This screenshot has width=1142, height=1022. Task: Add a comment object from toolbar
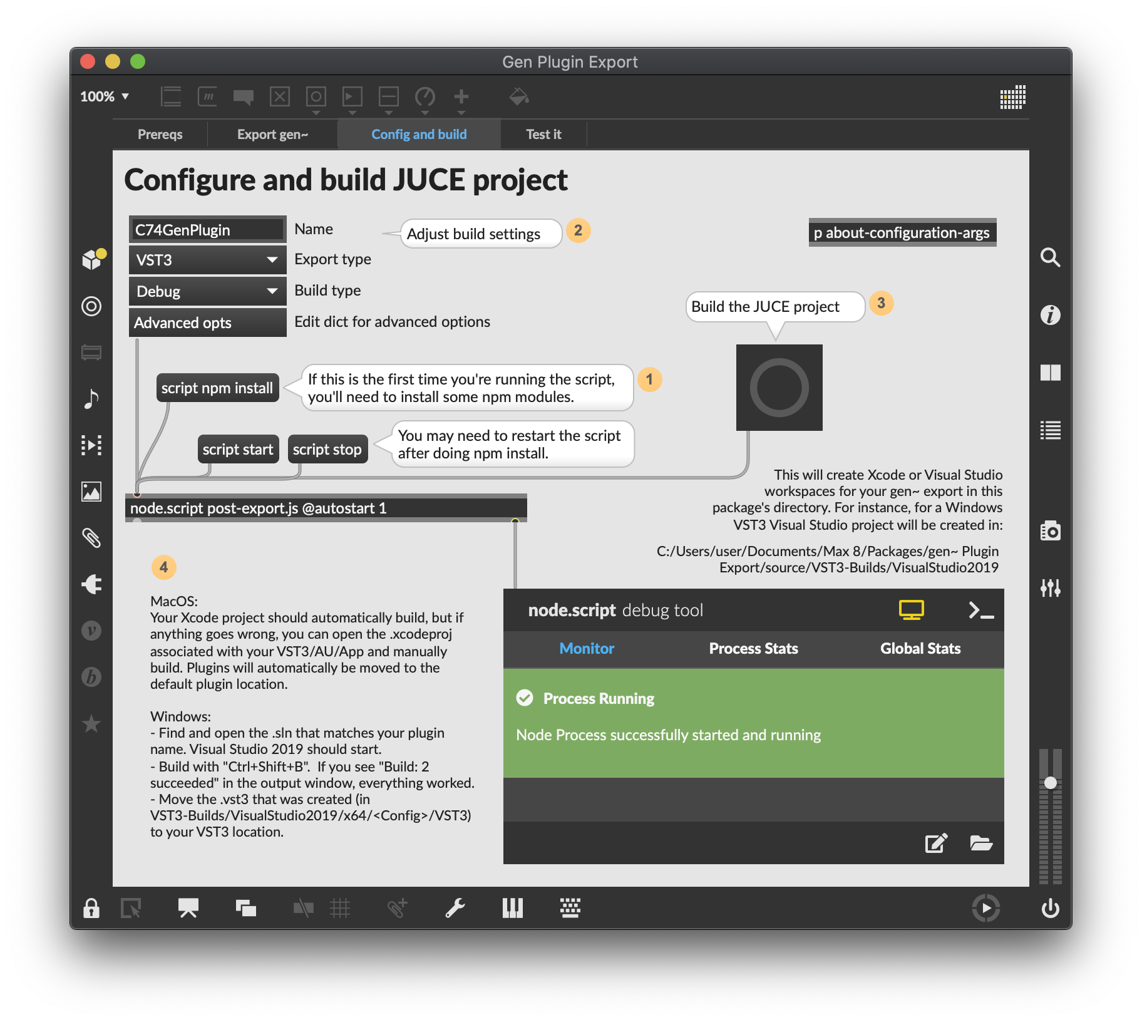(x=244, y=96)
